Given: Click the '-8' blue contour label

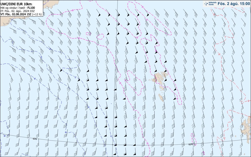Looking at the screenshot, I should pyautogui.click(x=4, y=136).
